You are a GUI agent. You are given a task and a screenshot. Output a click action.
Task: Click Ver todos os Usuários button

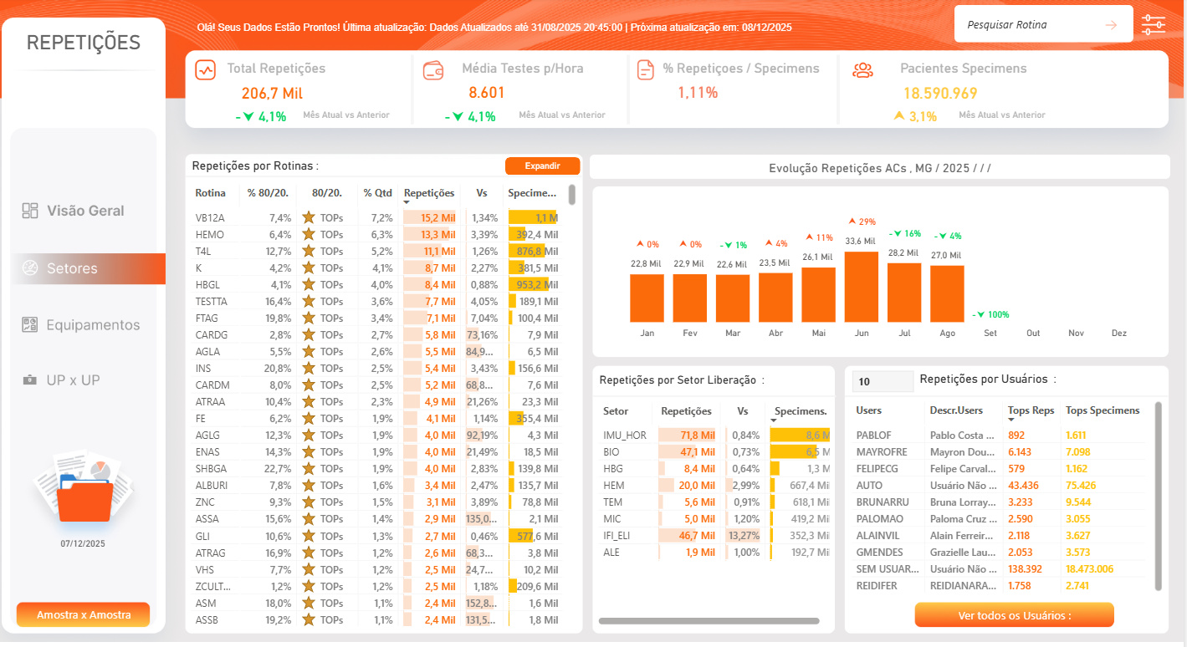pyautogui.click(x=1014, y=615)
